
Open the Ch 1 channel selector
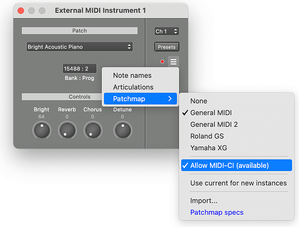point(167,31)
